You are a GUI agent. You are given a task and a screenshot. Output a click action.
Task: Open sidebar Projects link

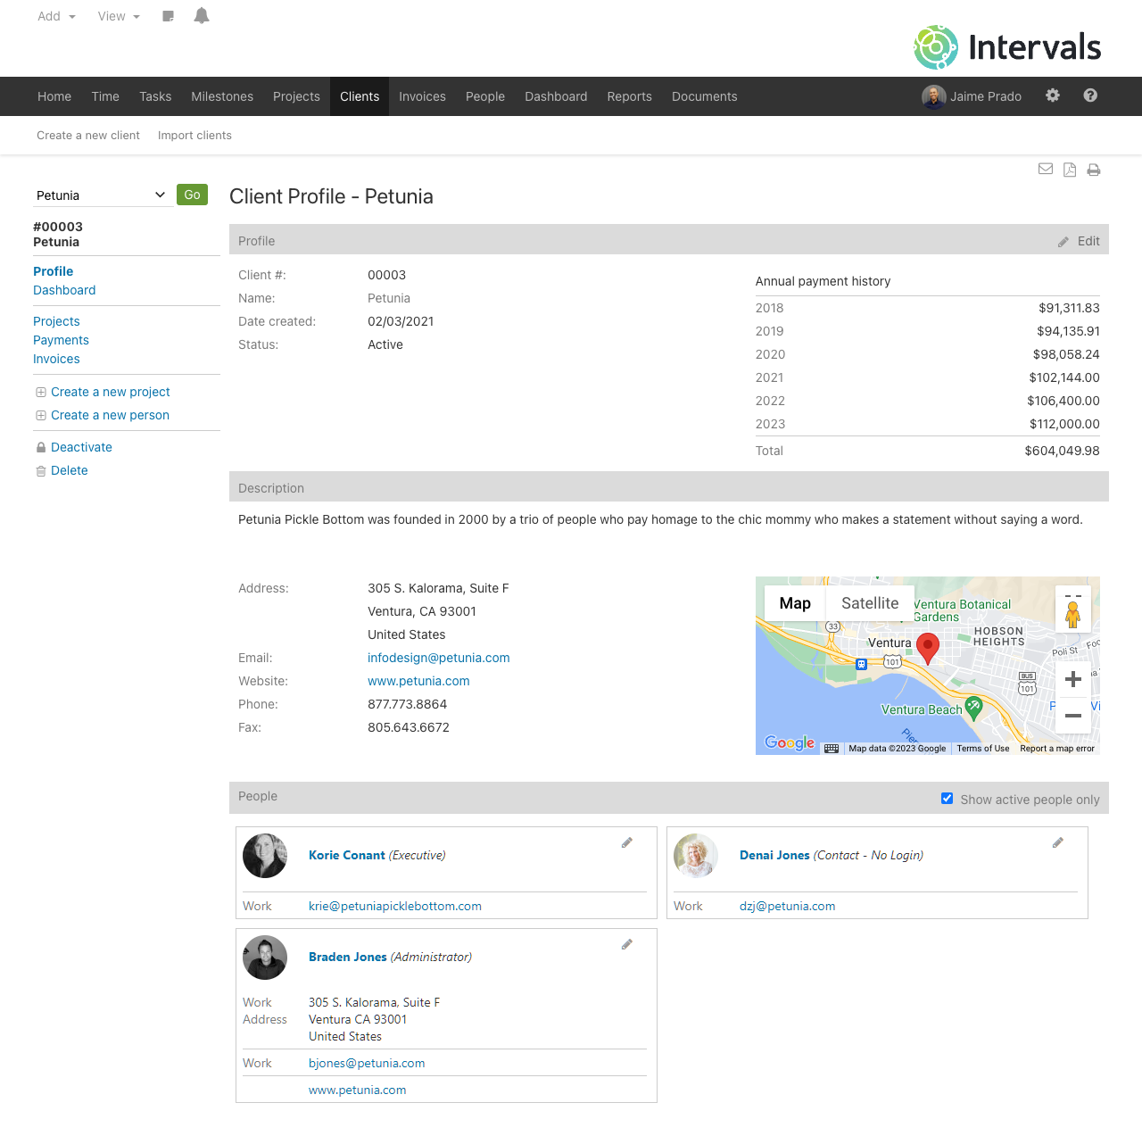click(56, 321)
